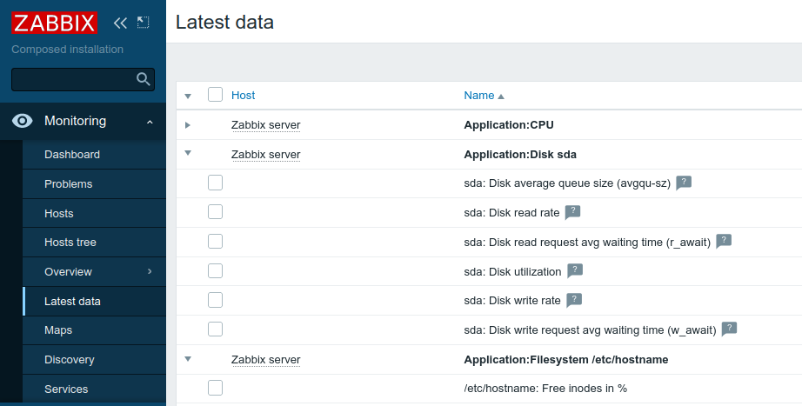Click the Host column header link
The width and height of the screenshot is (802, 406).
(244, 96)
